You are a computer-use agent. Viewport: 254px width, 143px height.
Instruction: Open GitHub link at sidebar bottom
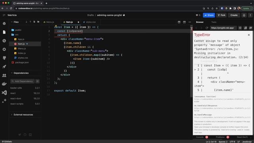click(25, 135)
